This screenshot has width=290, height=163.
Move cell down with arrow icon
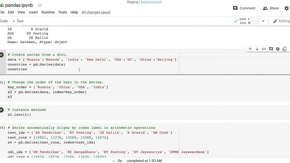tap(257, 49)
